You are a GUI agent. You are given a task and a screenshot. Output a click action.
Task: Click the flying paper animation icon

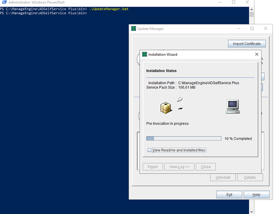pyautogui.click(x=180, y=100)
